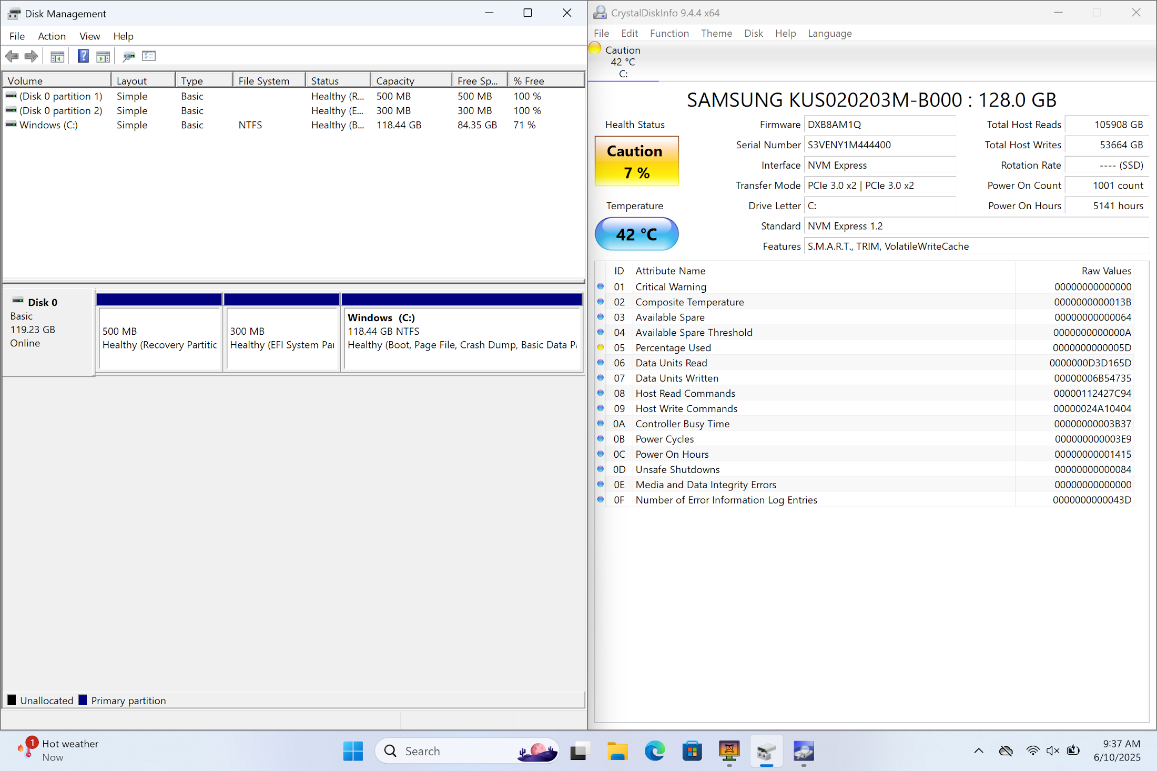Click the blue status dot beside Critical Warning
Viewport: 1157px width, 771px height.
pos(601,286)
